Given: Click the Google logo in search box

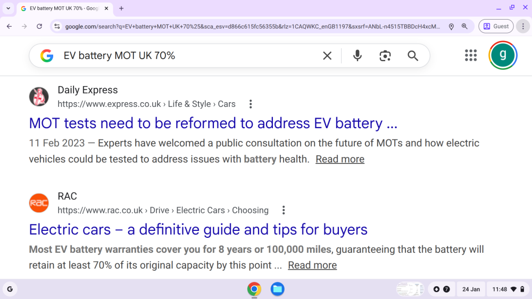Looking at the screenshot, I should tap(47, 56).
